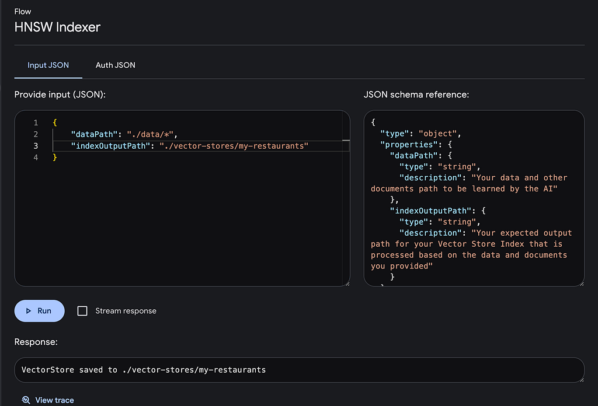598x406 pixels.
Task: Click the Stream response label text
Action: tap(126, 311)
